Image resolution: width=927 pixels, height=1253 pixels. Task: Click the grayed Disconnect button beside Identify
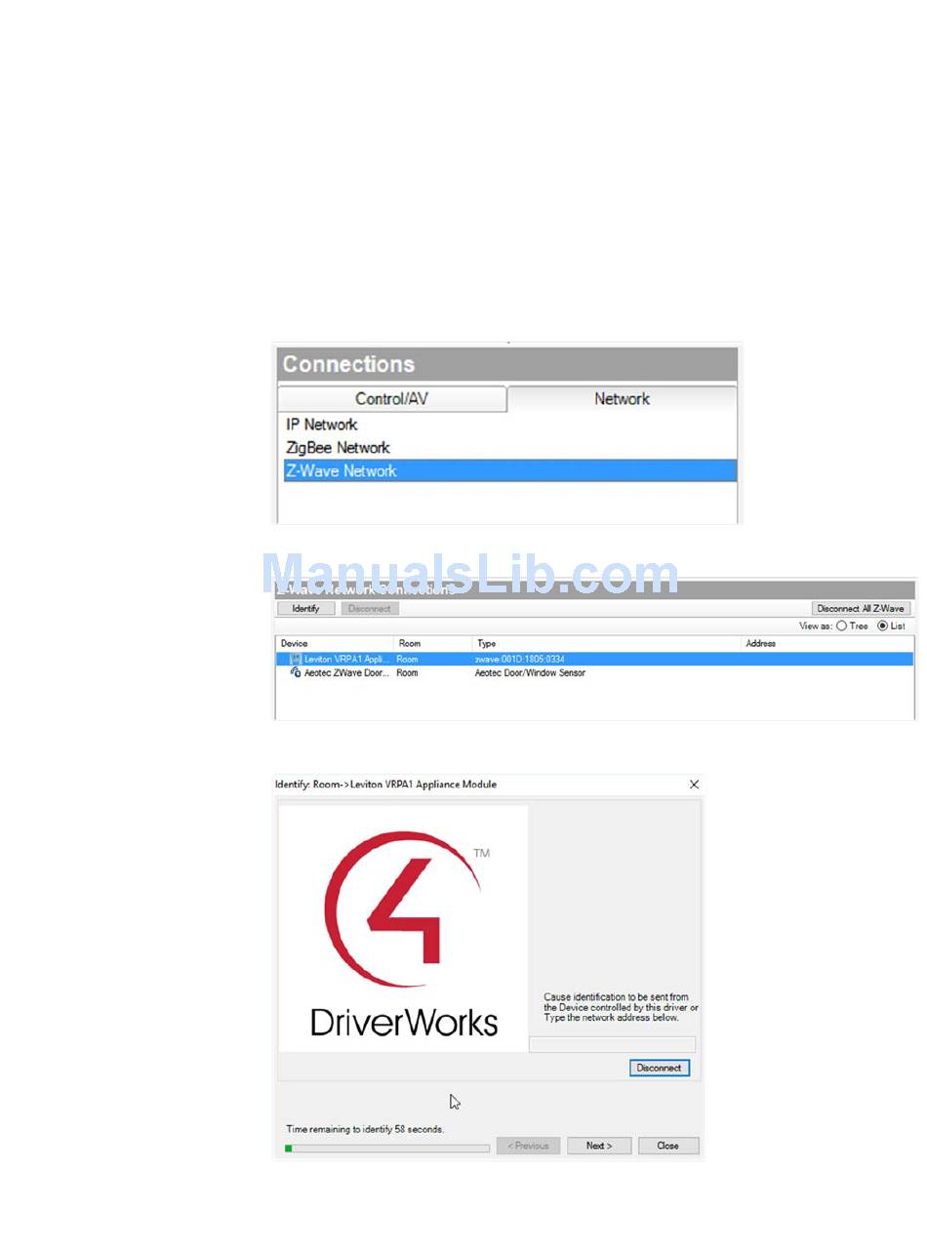pos(370,608)
